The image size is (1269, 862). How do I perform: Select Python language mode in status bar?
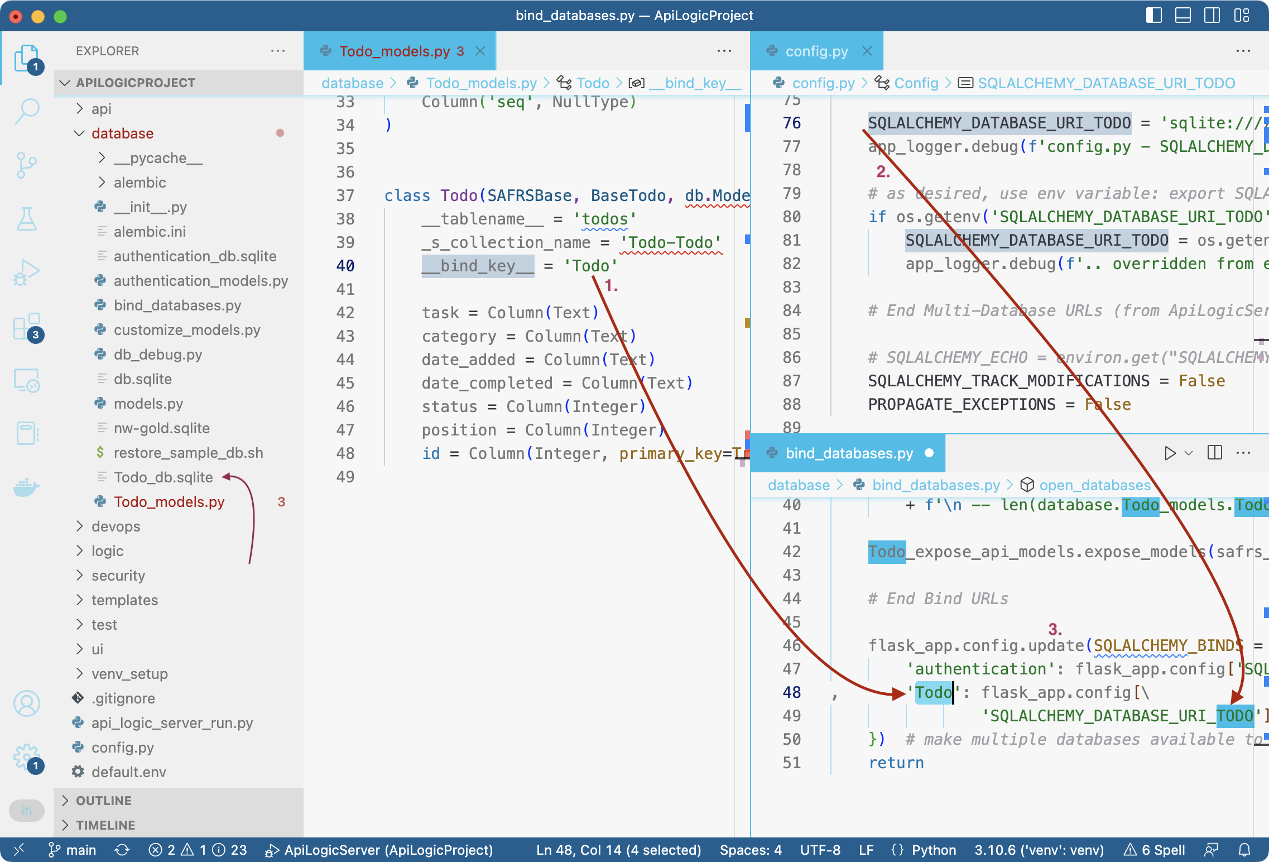(x=934, y=850)
